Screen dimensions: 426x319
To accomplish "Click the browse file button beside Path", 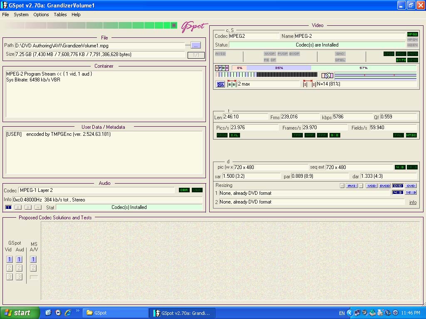I will [x=196, y=45].
